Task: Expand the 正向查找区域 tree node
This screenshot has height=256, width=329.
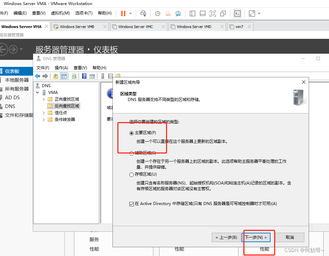Action: pyautogui.click(x=44, y=99)
